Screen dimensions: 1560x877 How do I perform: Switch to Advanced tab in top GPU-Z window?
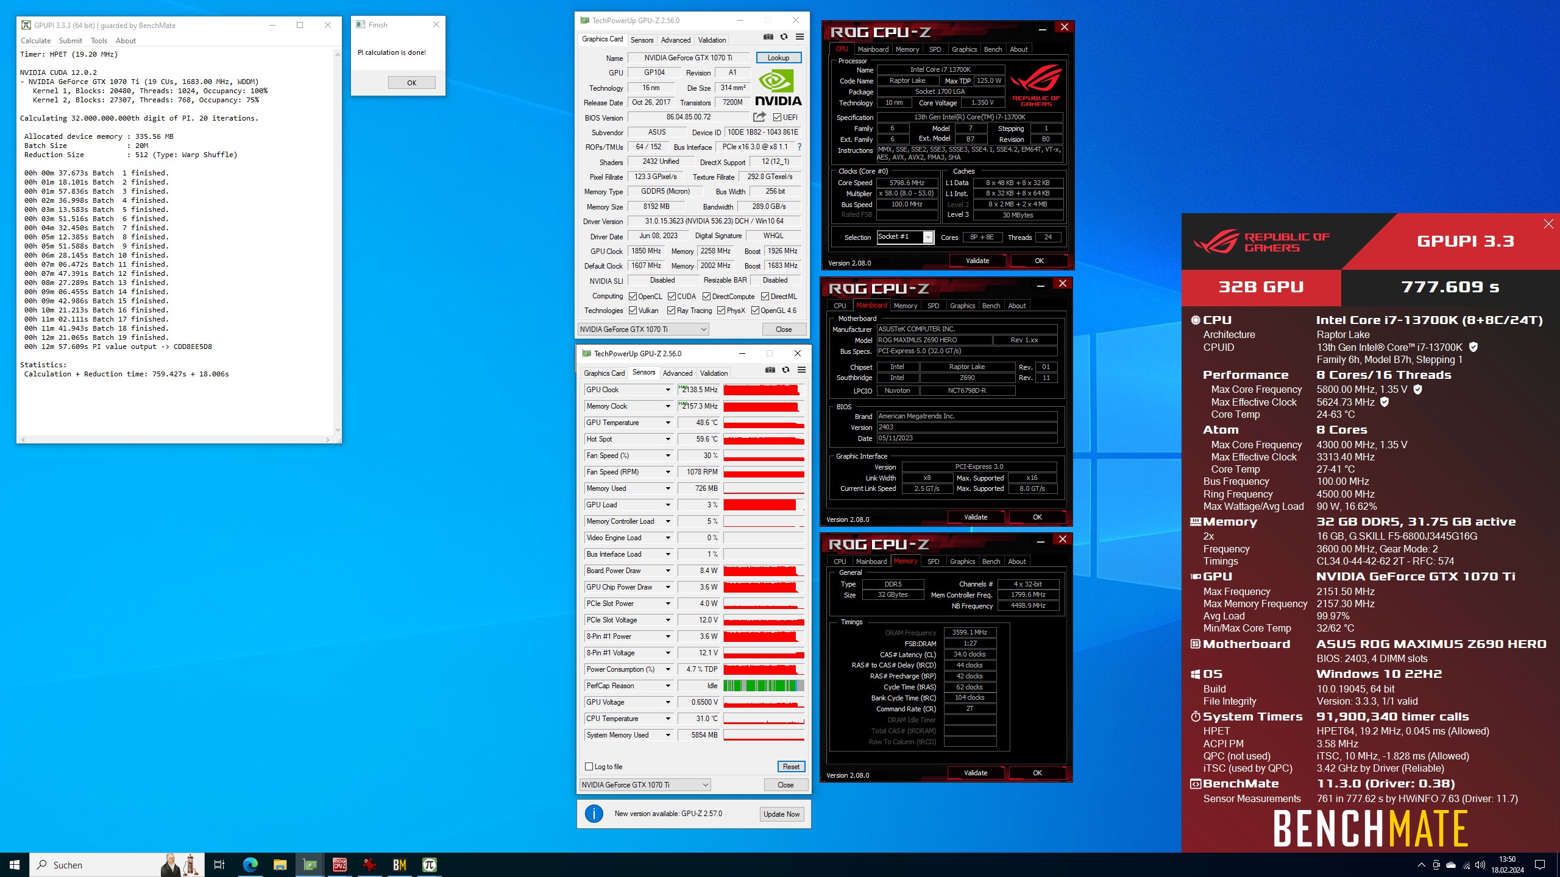[x=676, y=40]
